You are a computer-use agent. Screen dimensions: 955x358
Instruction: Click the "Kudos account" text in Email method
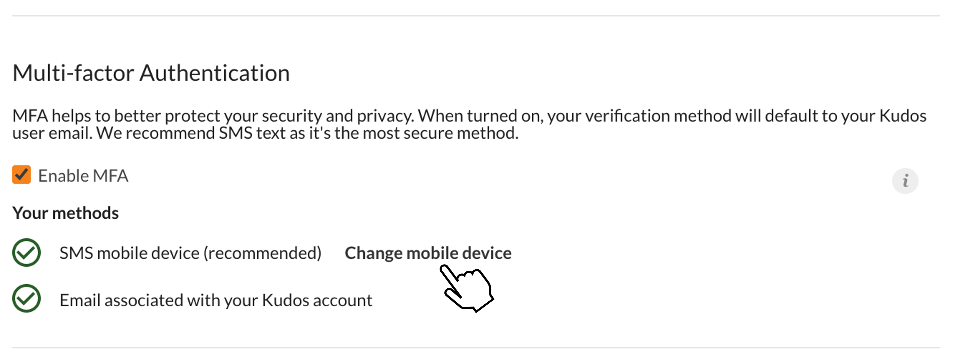pos(317,300)
